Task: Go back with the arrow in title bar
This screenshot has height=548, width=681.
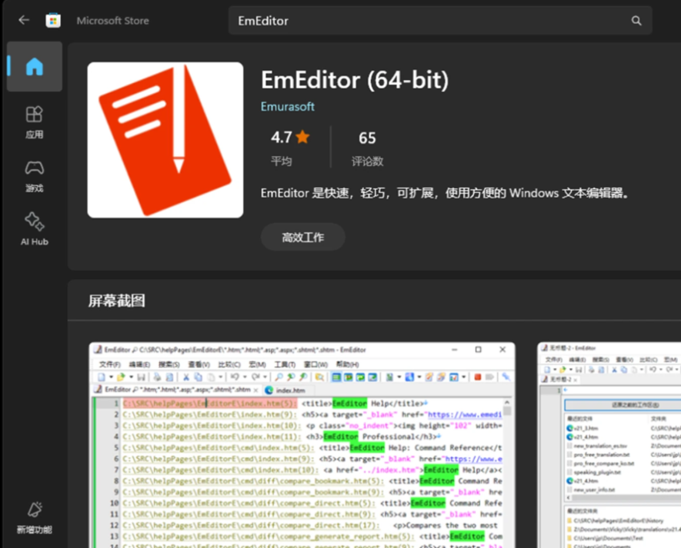Action: pyautogui.click(x=24, y=20)
